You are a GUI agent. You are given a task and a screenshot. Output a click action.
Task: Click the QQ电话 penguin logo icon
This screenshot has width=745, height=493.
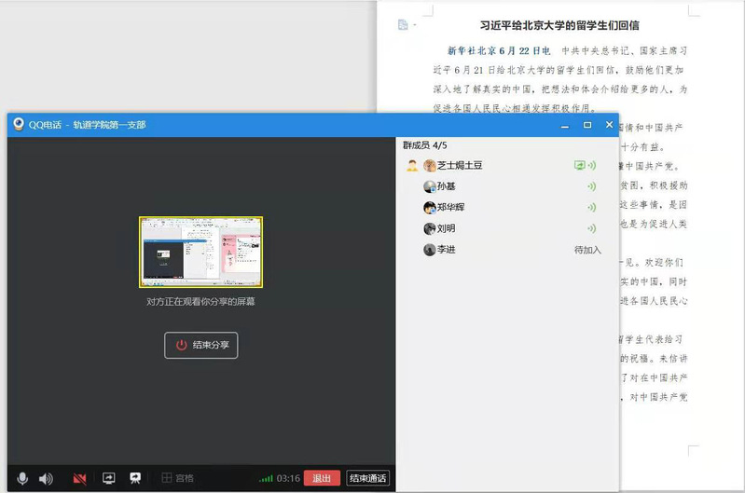point(18,125)
